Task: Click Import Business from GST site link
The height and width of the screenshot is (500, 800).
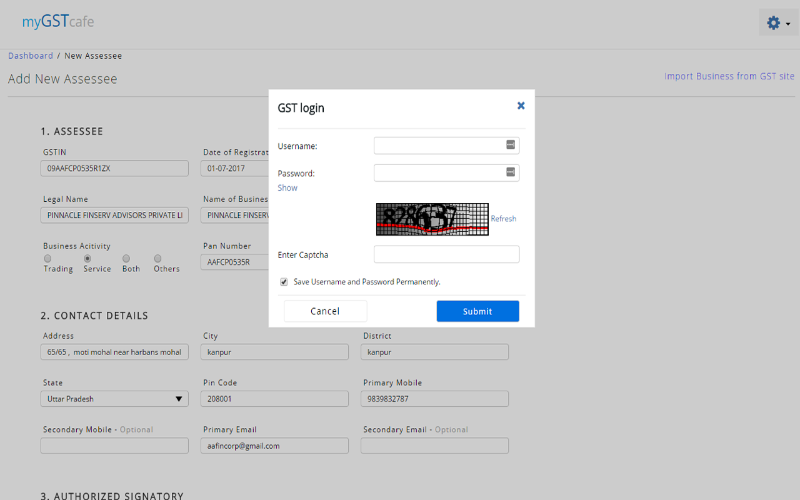Action: [x=729, y=76]
